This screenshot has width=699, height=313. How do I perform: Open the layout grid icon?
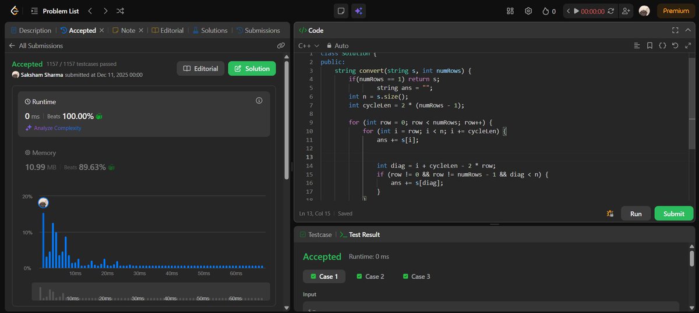(510, 10)
